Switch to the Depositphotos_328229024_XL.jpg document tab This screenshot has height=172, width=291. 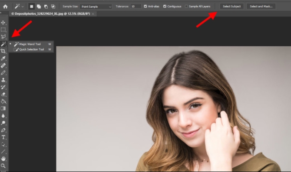pos(51,14)
